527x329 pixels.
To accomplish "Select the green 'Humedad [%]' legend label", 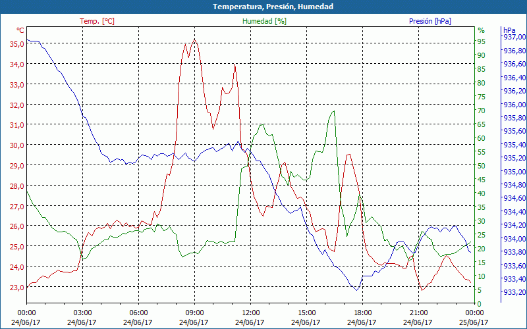I will click(x=264, y=21).
